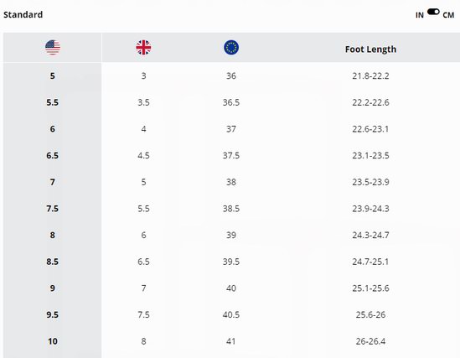This screenshot has width=460, height=358.
Task: Click the EU flag icon
Action: tap(231, 48)
